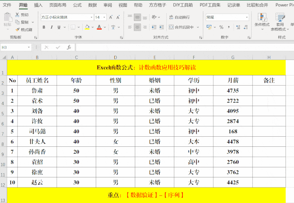This screenshot has height=203, width=294.
Task: Increase decimal places
Action: (238, 27)
